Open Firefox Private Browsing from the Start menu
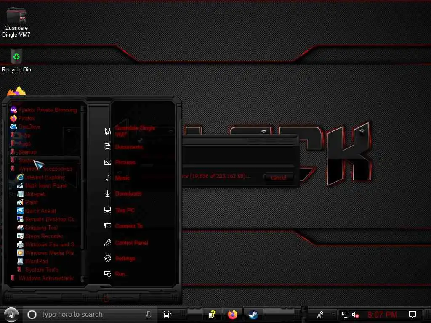Viewport: 431px width, 323px height. pos(44,110)
